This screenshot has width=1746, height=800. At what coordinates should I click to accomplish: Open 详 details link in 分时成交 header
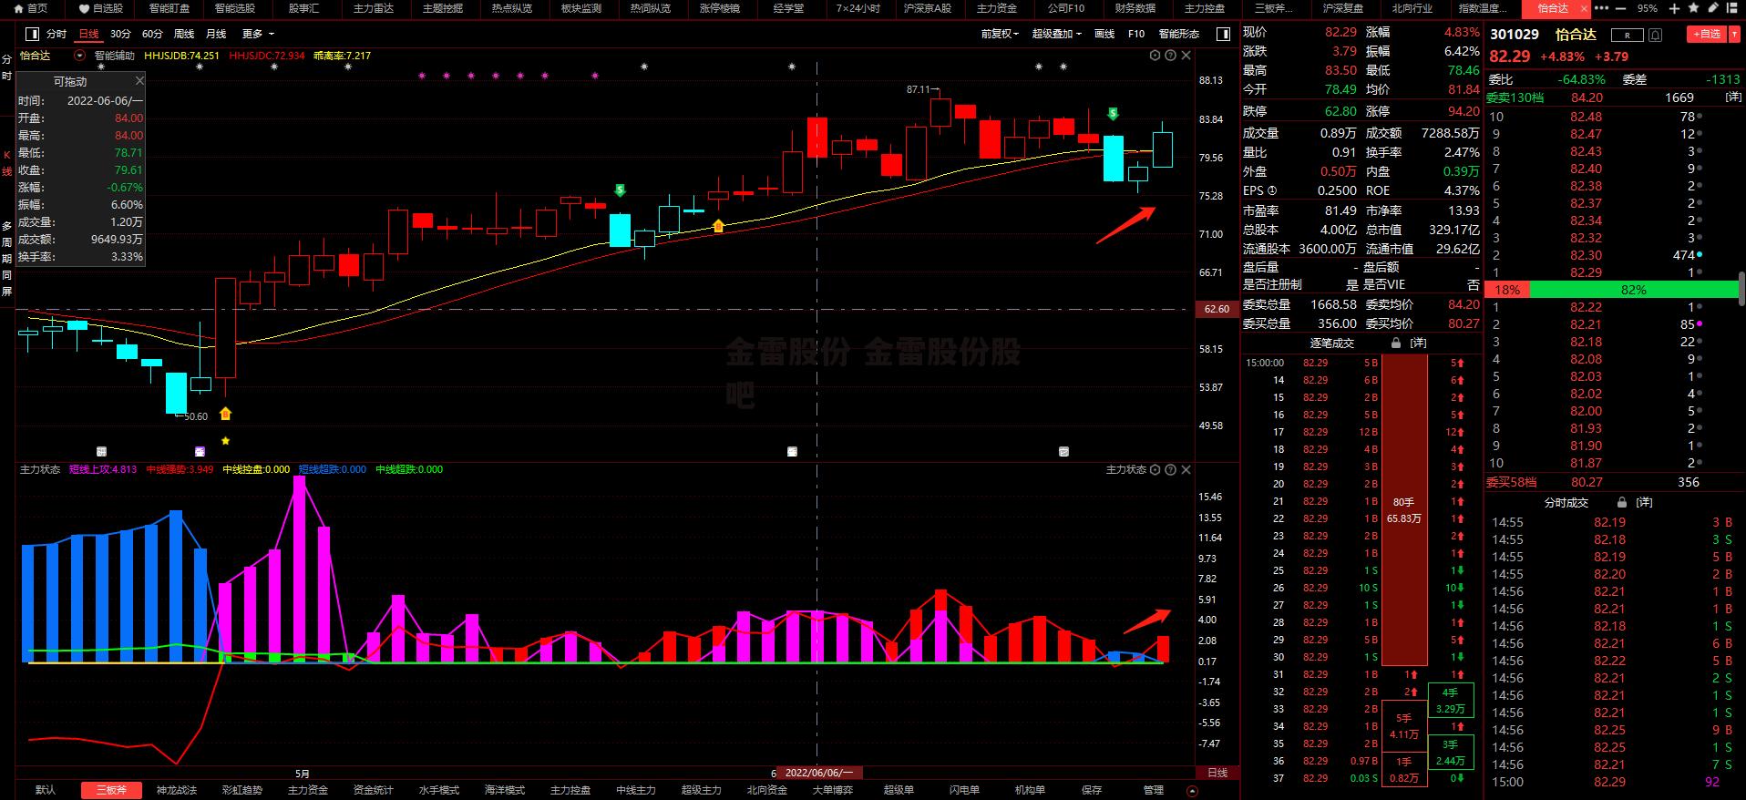[1645, 503]
